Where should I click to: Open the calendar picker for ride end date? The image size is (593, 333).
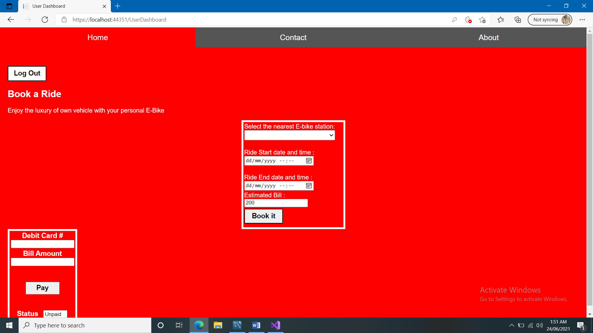308,186
